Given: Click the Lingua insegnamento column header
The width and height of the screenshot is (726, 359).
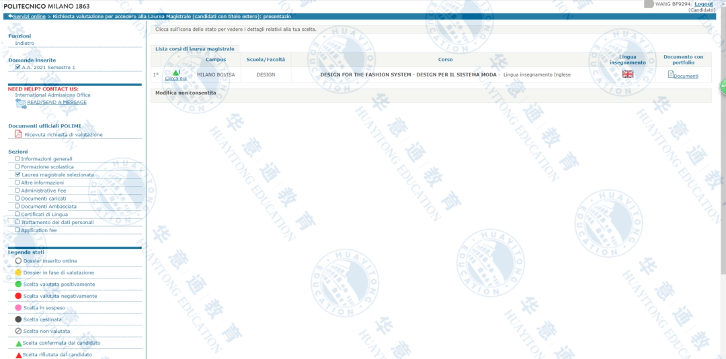Looking at the screenshot, I should [627, 60].
